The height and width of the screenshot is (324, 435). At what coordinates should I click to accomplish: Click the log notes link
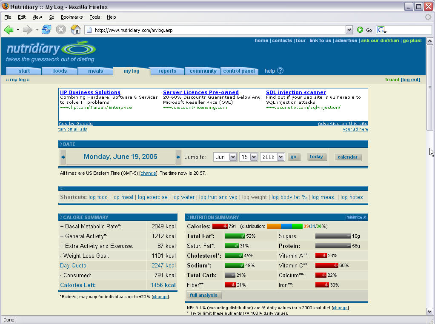pos(352,197)
